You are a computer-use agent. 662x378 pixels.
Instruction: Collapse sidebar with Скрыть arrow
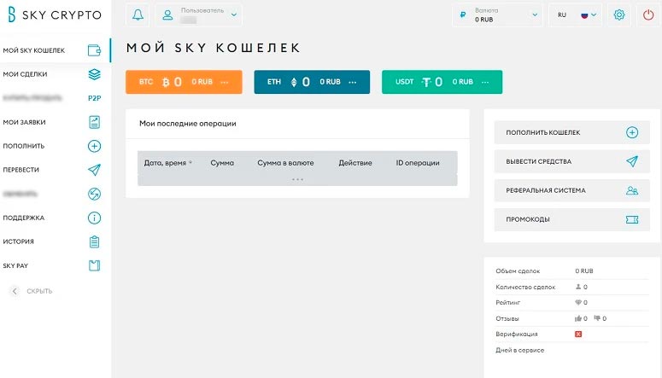click(x=15, y=291)
